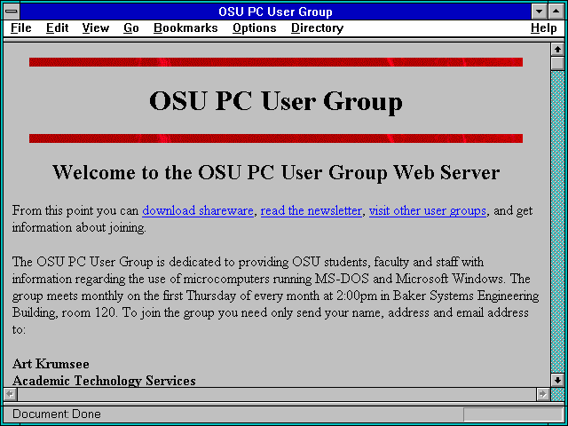Click the 'Document: Done' status text
568x426 pixels.
(57, 414)
